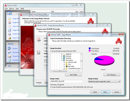
Task: Open the Erase Wizard icon
Action: [x=9, y=38]
